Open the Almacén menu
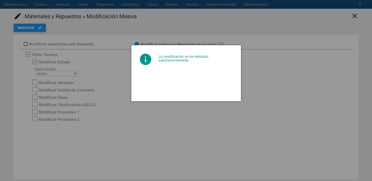The image size is (372, 181). pyautogui.click(x=62, y=4)
